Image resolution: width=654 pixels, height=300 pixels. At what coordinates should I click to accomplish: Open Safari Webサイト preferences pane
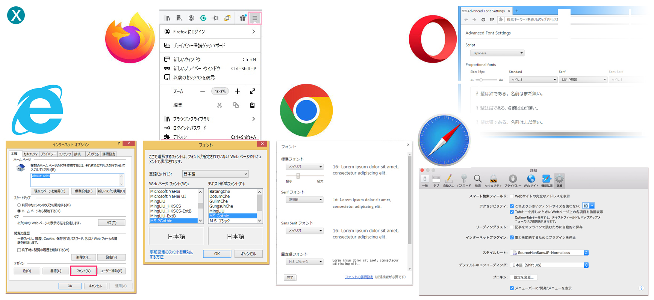pyautogui.click(x=531, y=180)
